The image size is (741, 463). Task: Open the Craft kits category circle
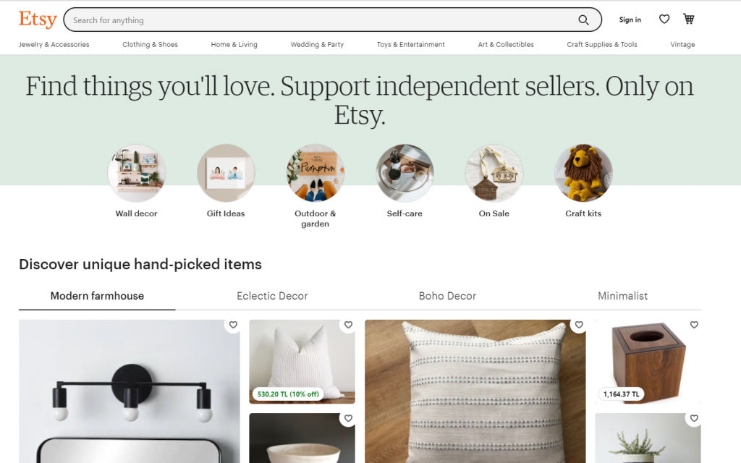pos(583,172)
